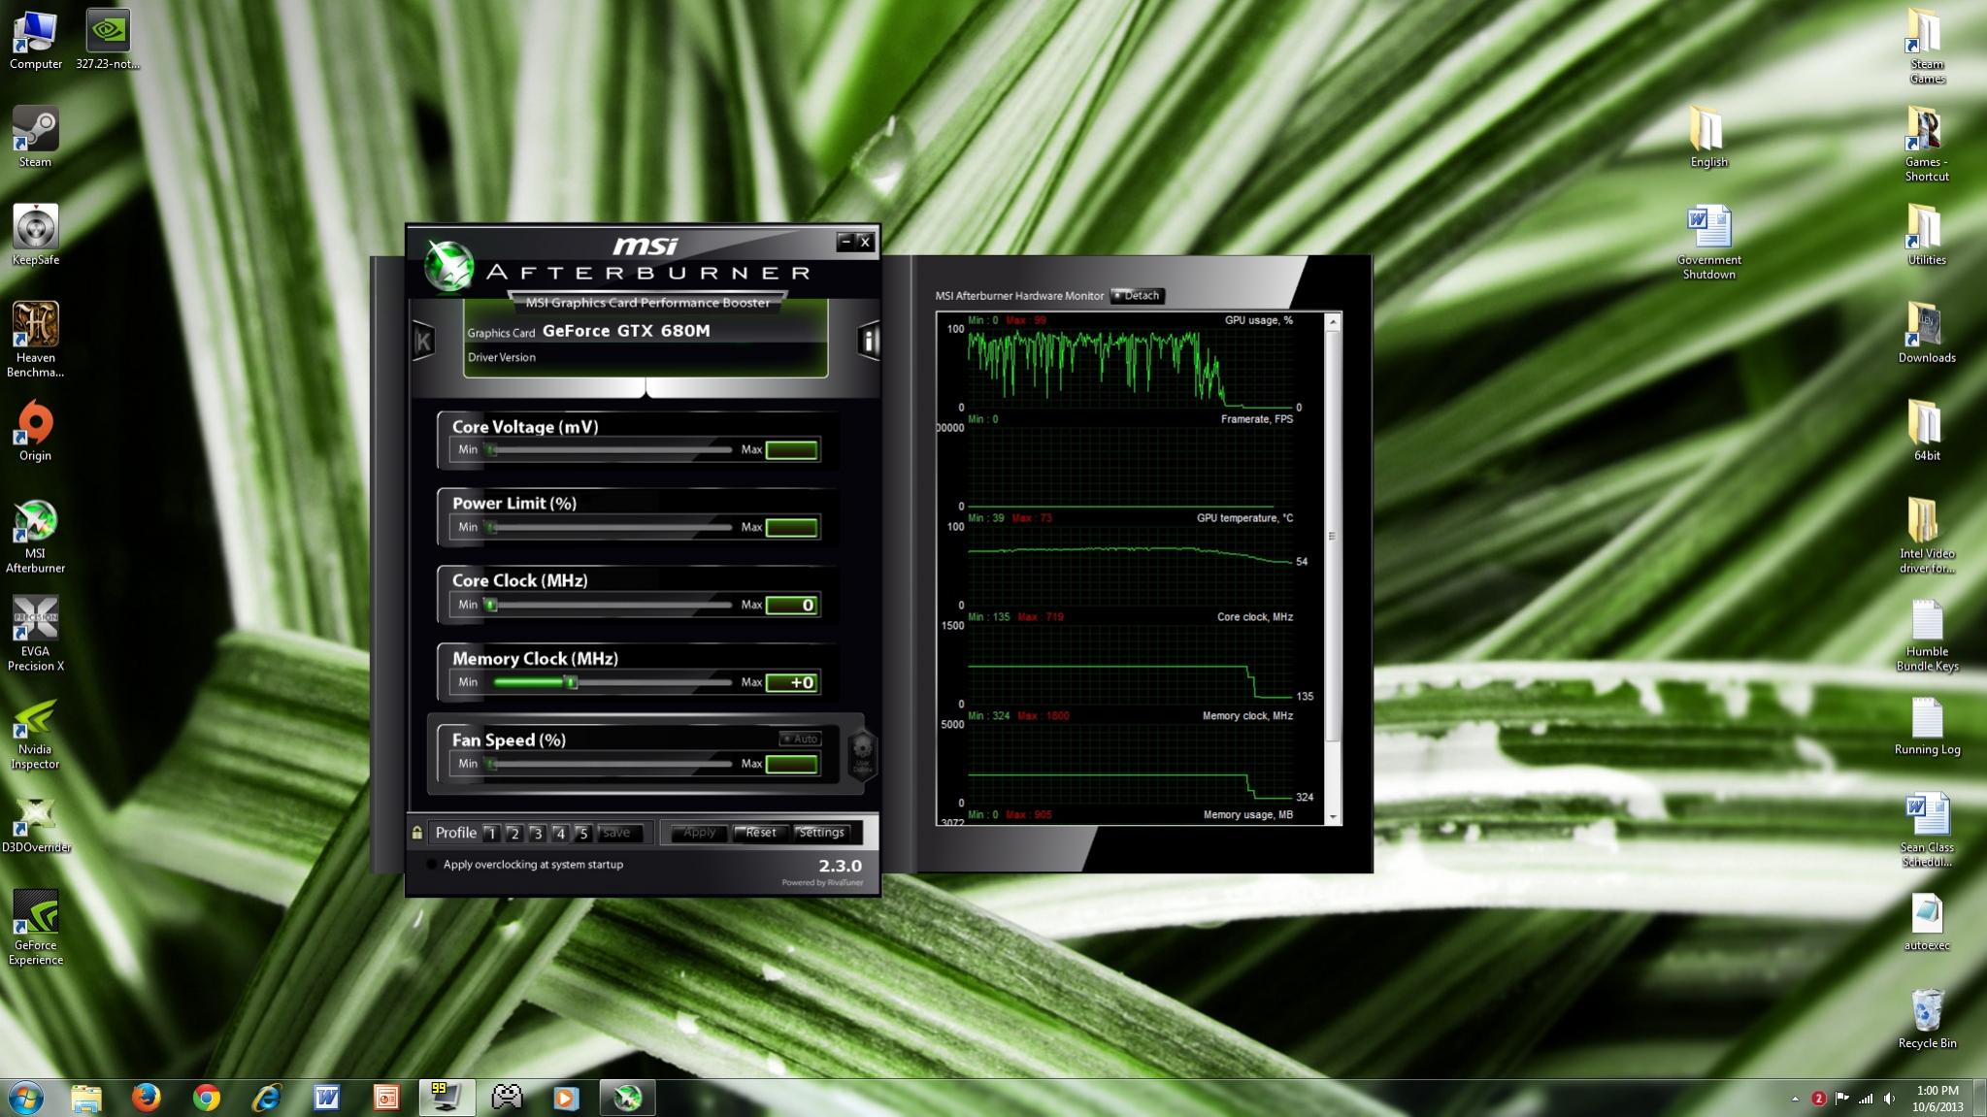Select the Nvidia Inspector icon
This screenshot has width=1987, height=1117.
[36, 737]
